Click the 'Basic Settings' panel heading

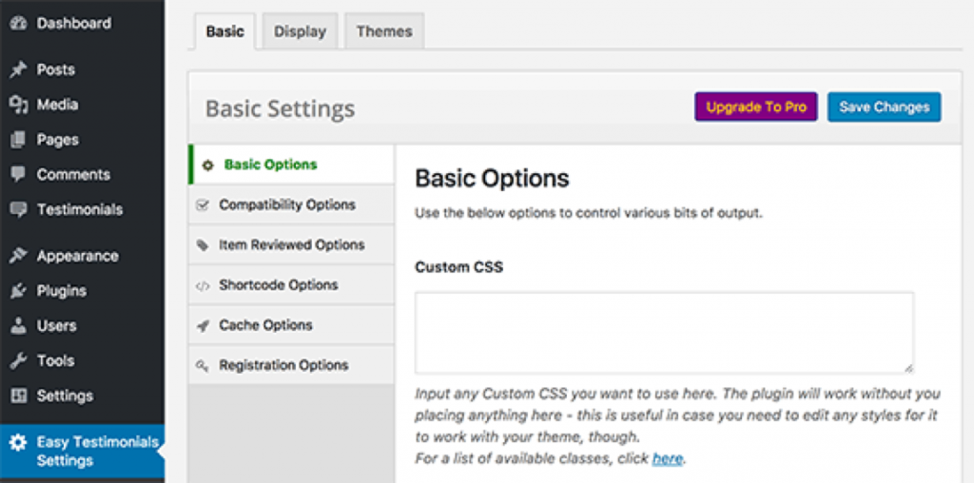[281, 108]
